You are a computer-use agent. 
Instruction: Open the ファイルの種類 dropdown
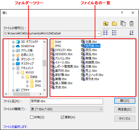tap(101, 109)
